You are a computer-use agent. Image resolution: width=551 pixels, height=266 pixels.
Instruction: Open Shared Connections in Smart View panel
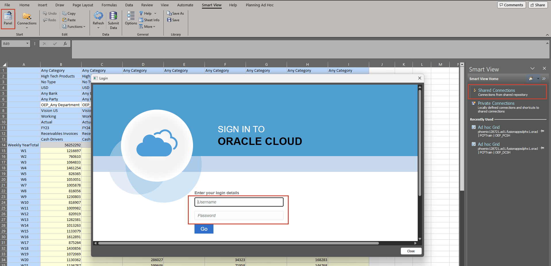click(x=508, y=92)
